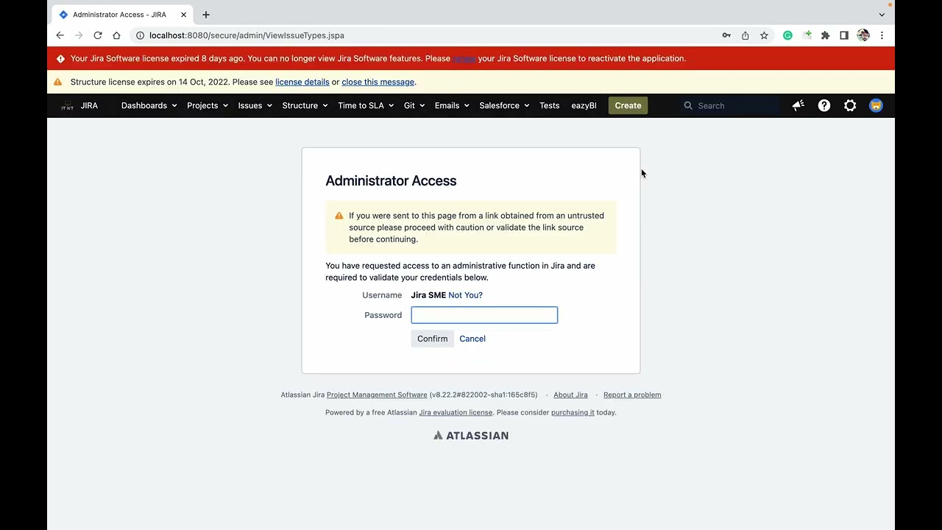942x530 pixels.
Task: Click the Administrator Access heading
Action: click(391, 181)
